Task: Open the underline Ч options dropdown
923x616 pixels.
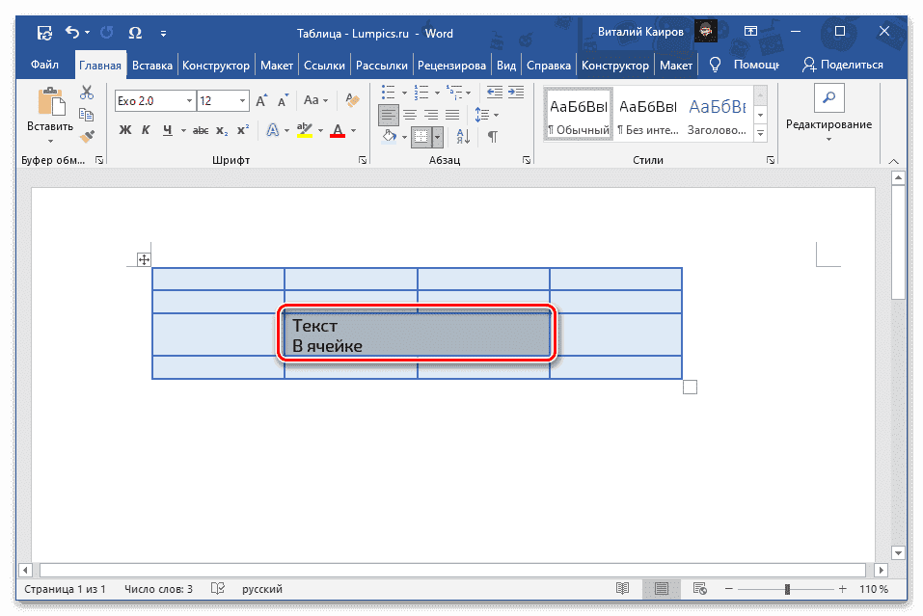Action: pos(181,129)
